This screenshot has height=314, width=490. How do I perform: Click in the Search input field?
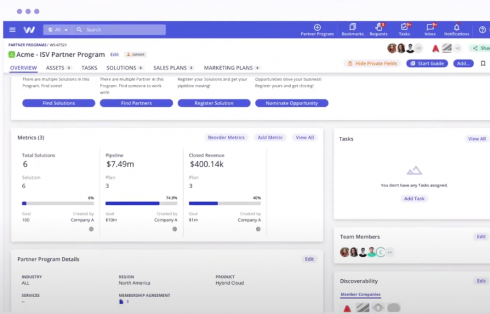119,29
